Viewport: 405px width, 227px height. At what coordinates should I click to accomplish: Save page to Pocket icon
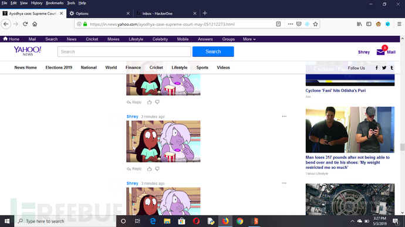click(x=299, y=24)
